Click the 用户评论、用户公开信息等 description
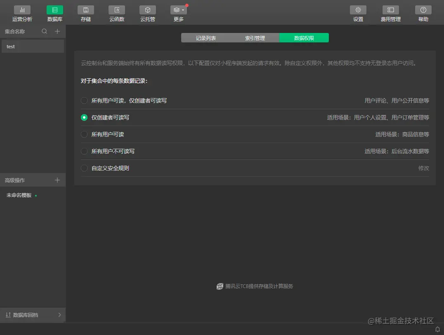This screenshot has height=335, width=444. 397,101
